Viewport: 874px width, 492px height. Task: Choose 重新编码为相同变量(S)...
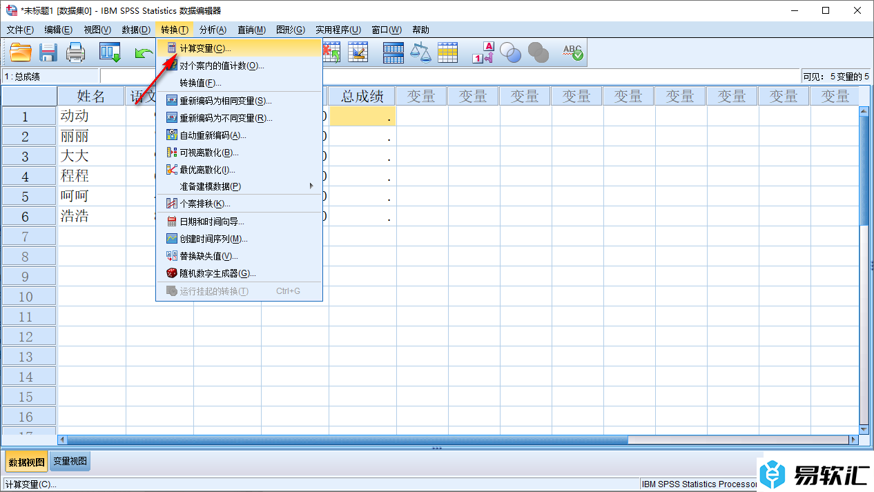click(239, 101)
